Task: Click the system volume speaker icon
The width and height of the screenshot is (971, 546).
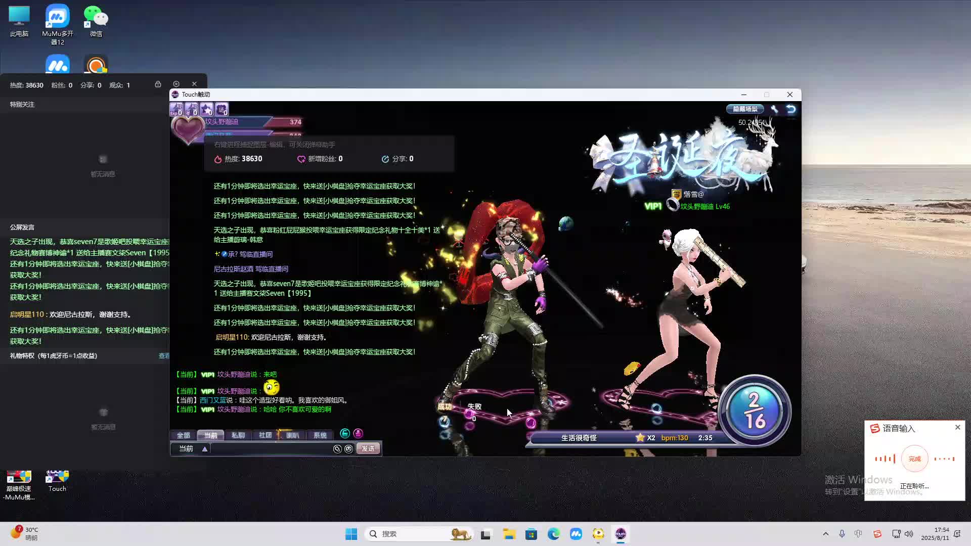Action: pos(909,534)
